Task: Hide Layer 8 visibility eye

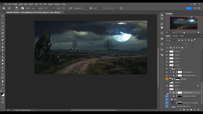Action: (x=167, y=58)
